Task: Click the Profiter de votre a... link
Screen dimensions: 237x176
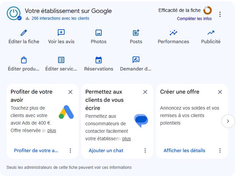Action: pos(36,150)
